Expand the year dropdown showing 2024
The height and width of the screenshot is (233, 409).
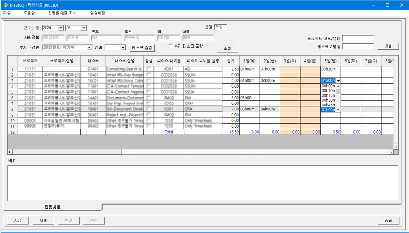(61, 28)
